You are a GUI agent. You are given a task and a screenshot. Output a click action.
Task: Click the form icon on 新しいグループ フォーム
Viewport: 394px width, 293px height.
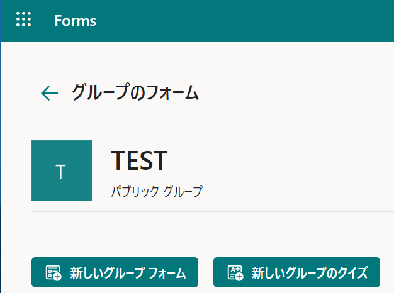pos(53,273)
